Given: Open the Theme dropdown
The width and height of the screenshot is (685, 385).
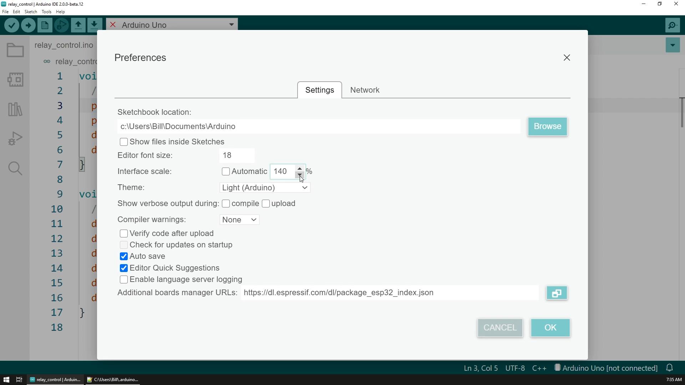Looking at the screenshot, I should (265, 188).
